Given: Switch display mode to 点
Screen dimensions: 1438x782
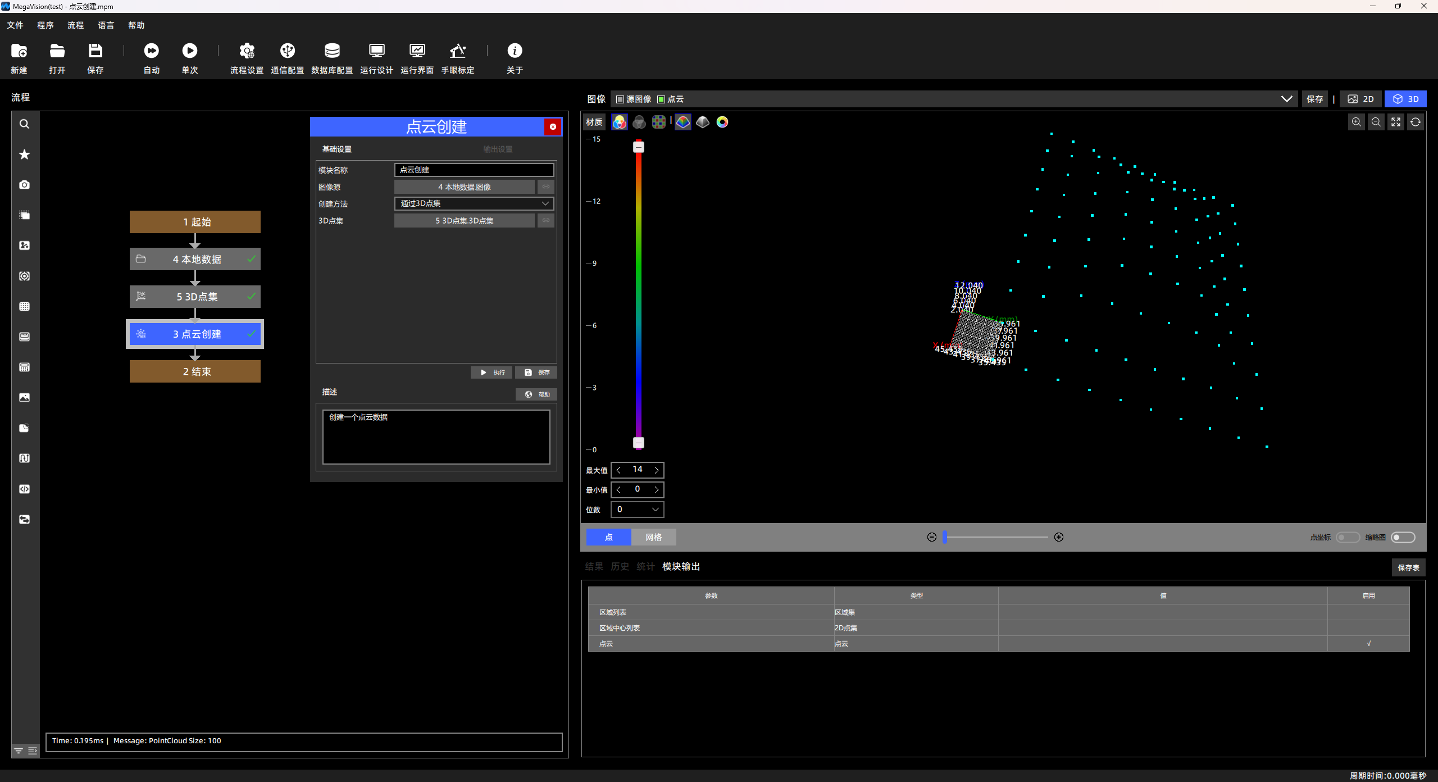Looking at the screenshot, I should [609, 537].
